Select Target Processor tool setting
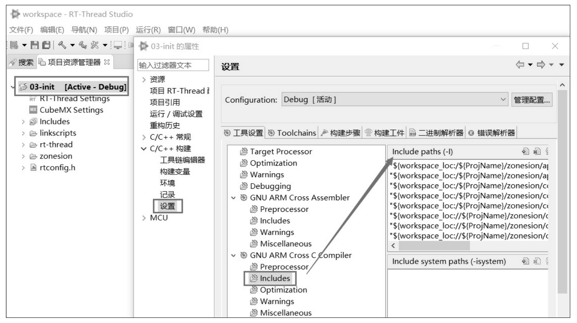Viewport: 577px width, 323px height. coord(276,151)
